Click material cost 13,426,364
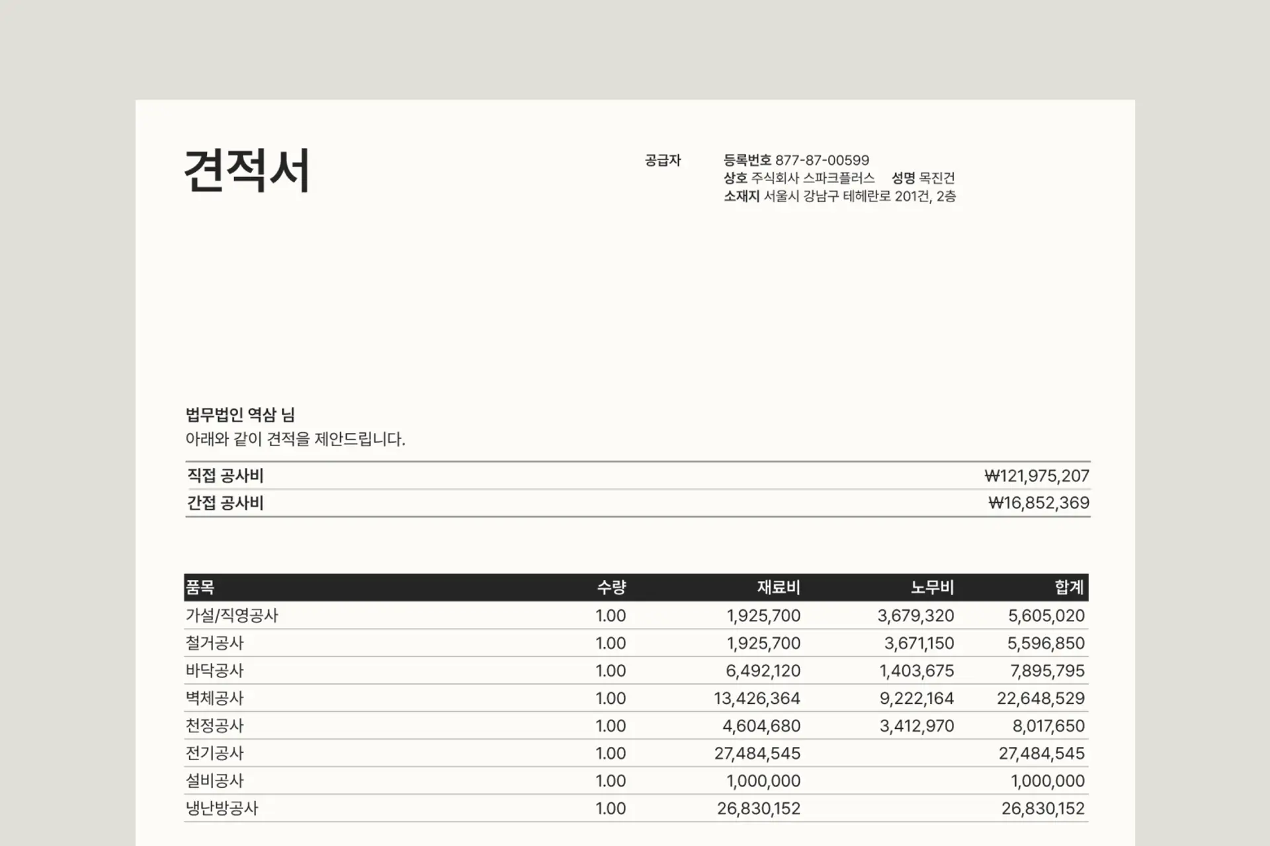The height and width of the screenshot is (846, 1270). (x=757, y=699)
